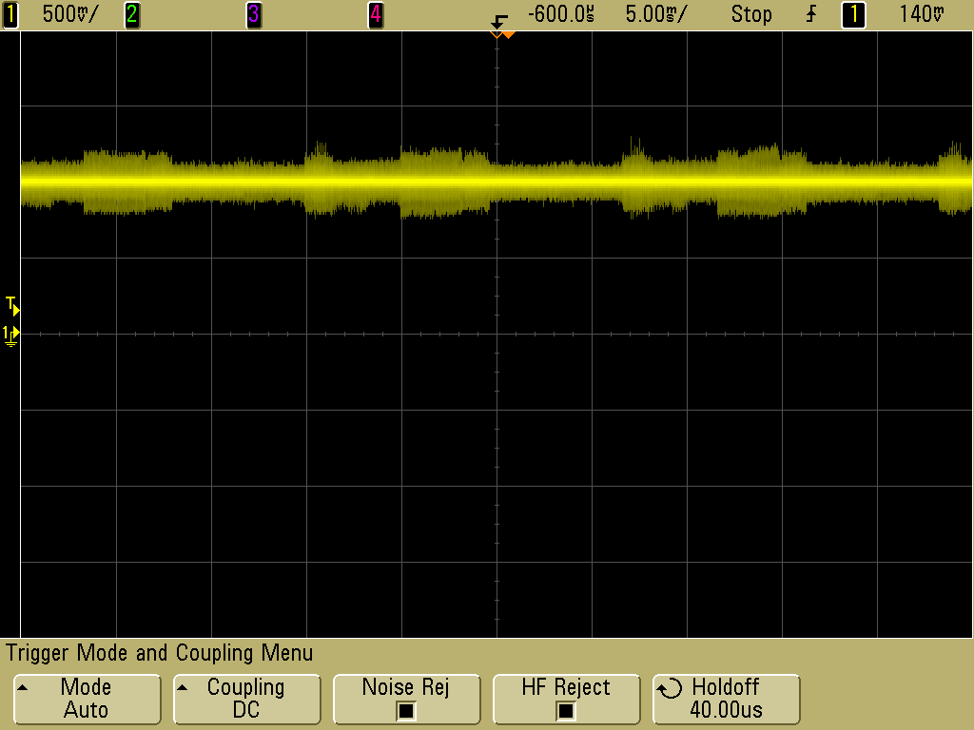Select the Holdoff 40.00us softkey
The image size is (974, 730).
[x=726, y=699]
